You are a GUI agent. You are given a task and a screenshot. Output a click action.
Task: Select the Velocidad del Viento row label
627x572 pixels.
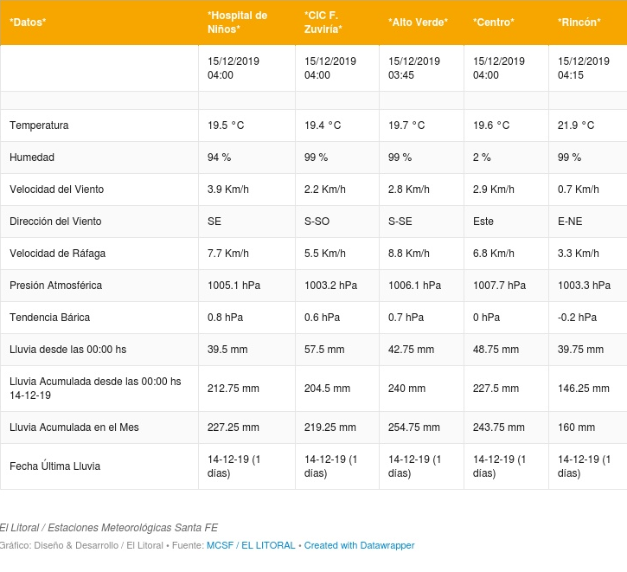pos(57,190)
